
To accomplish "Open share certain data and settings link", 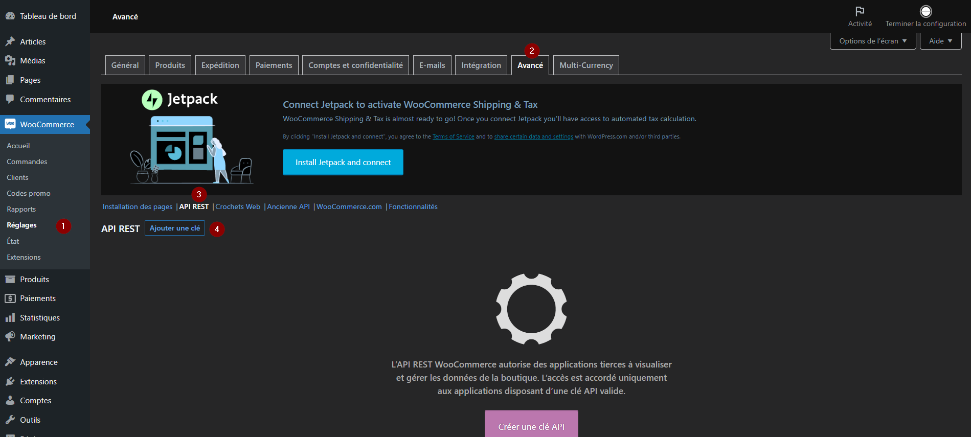I will click(x=534, y=136).
